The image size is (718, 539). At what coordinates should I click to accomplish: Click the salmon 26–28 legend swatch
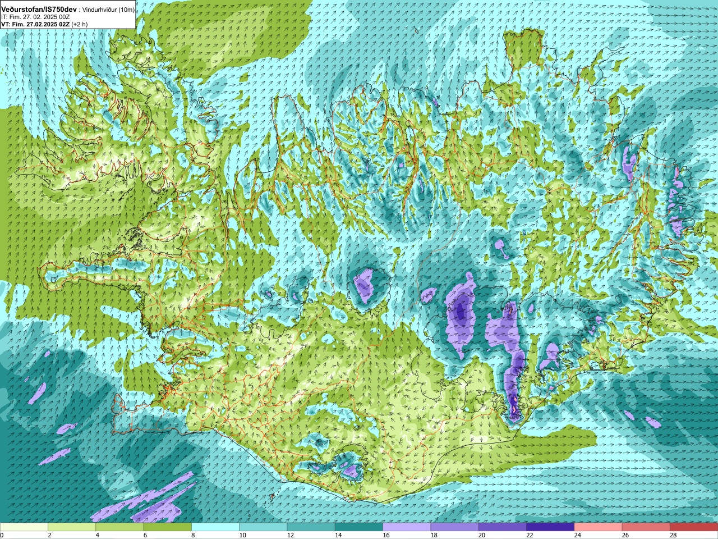tap(646, 527)
